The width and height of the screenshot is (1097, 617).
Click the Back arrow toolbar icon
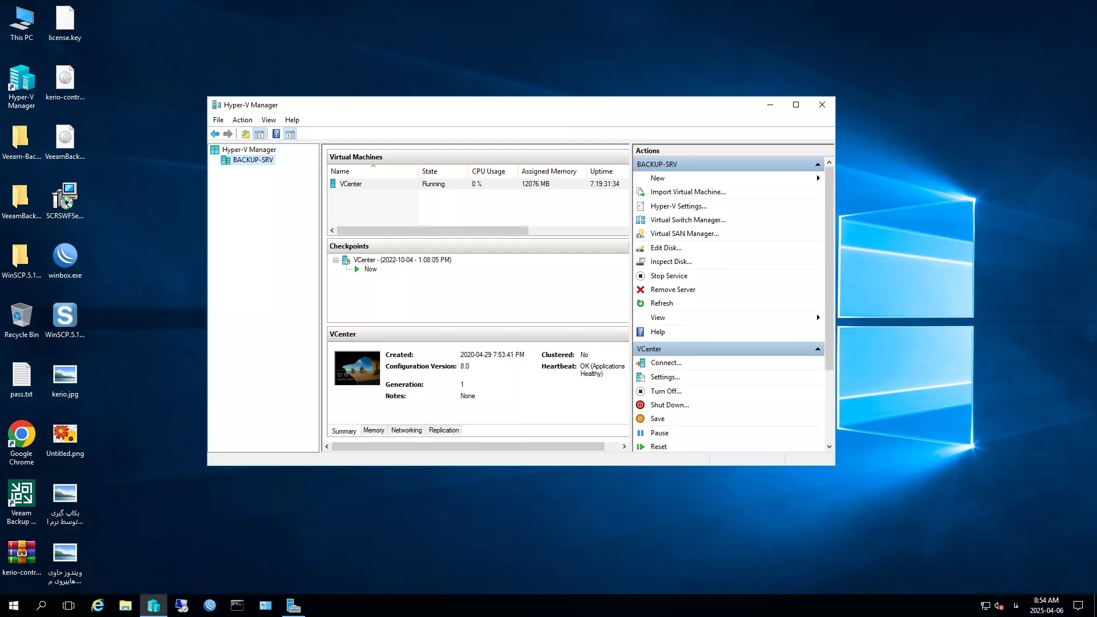tap(215, 134)
